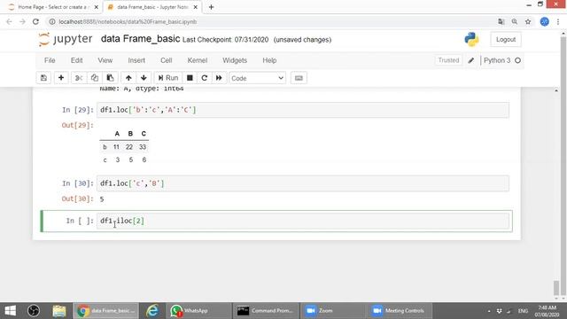Click into code cell In [29]
Viewport: 567px width, 319px height.
pyautogui.click(x=303, y=110)
